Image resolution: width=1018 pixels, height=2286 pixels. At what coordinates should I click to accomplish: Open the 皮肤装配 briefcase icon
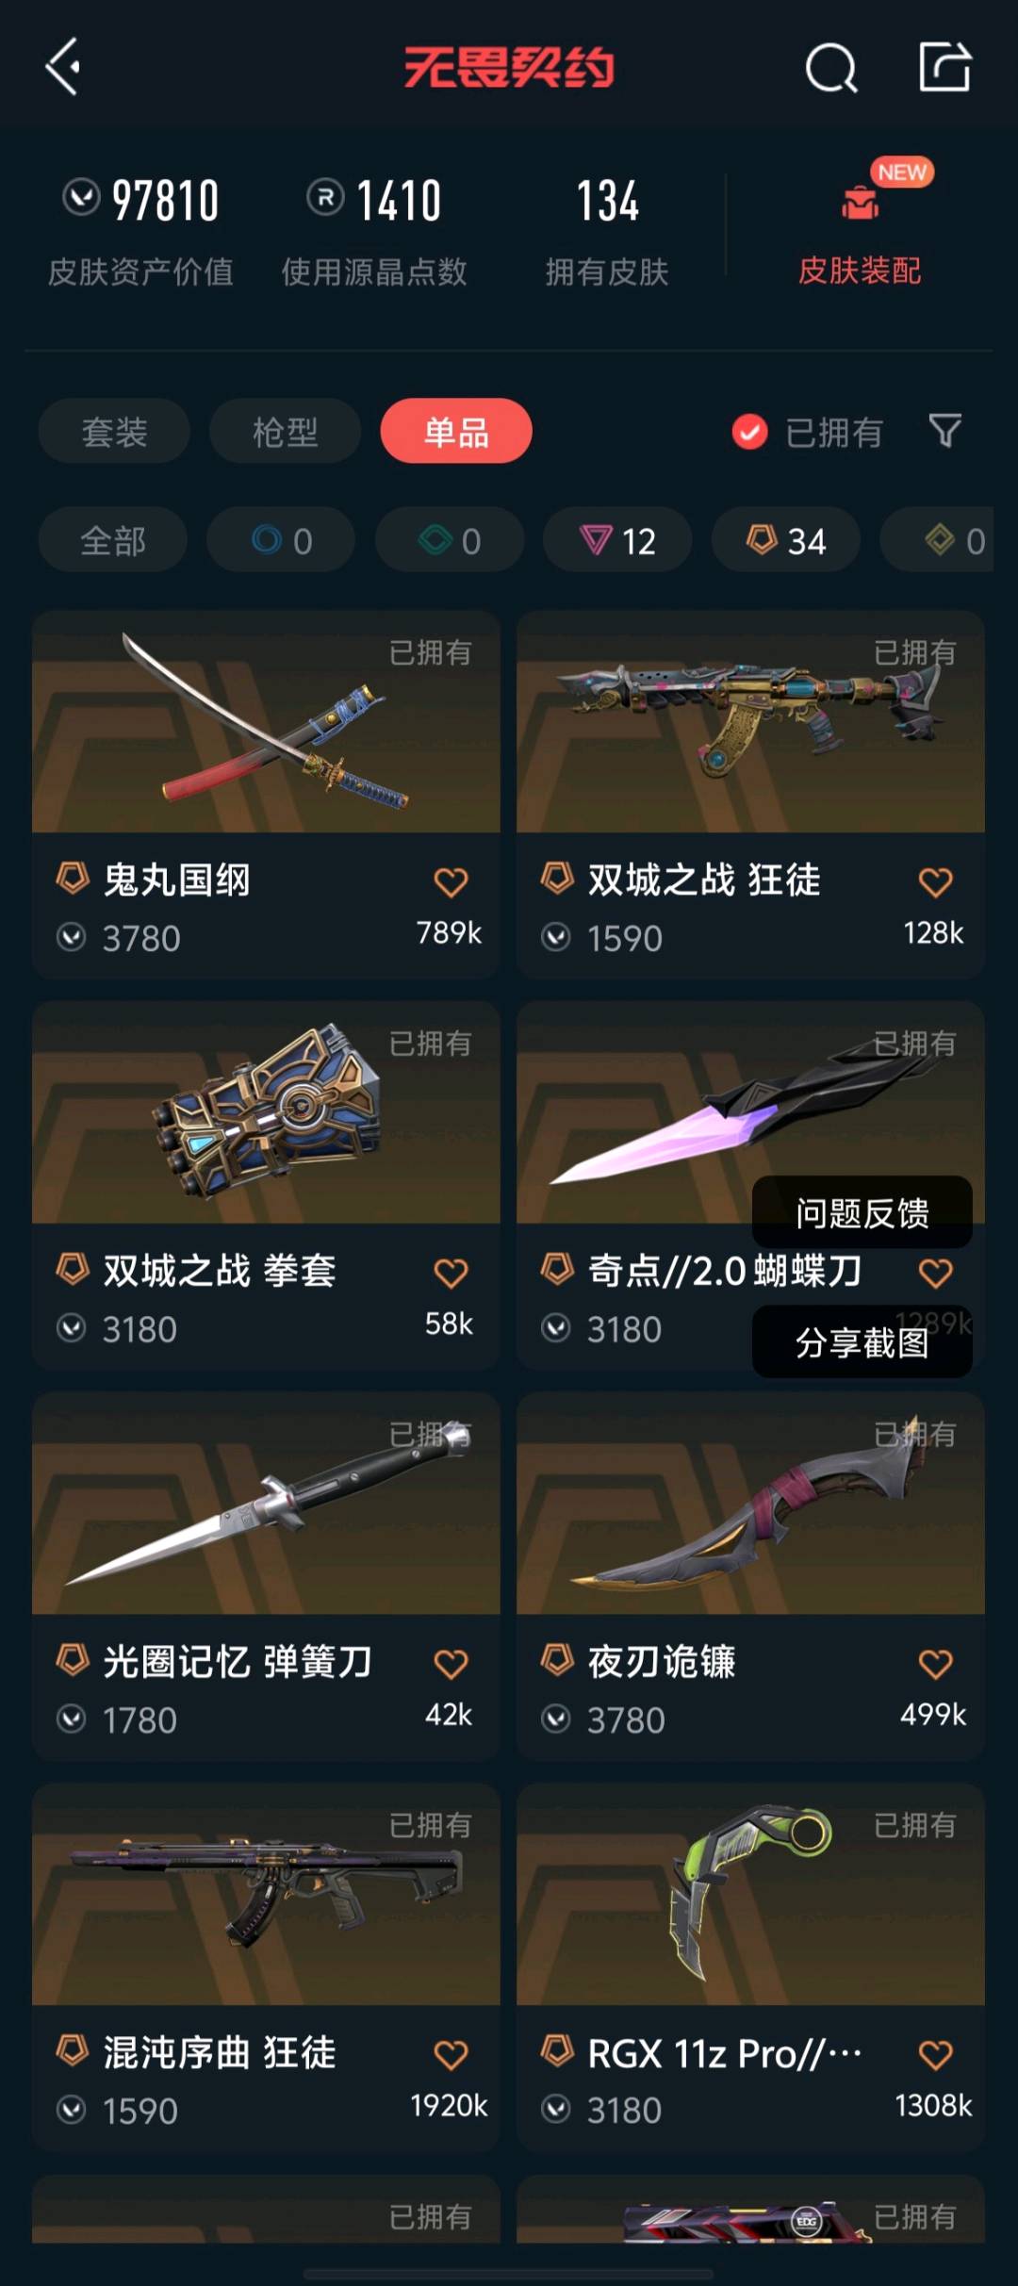(860, 202)
